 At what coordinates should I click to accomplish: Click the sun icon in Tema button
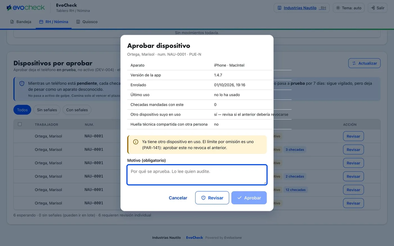click(x=338, y=8)
